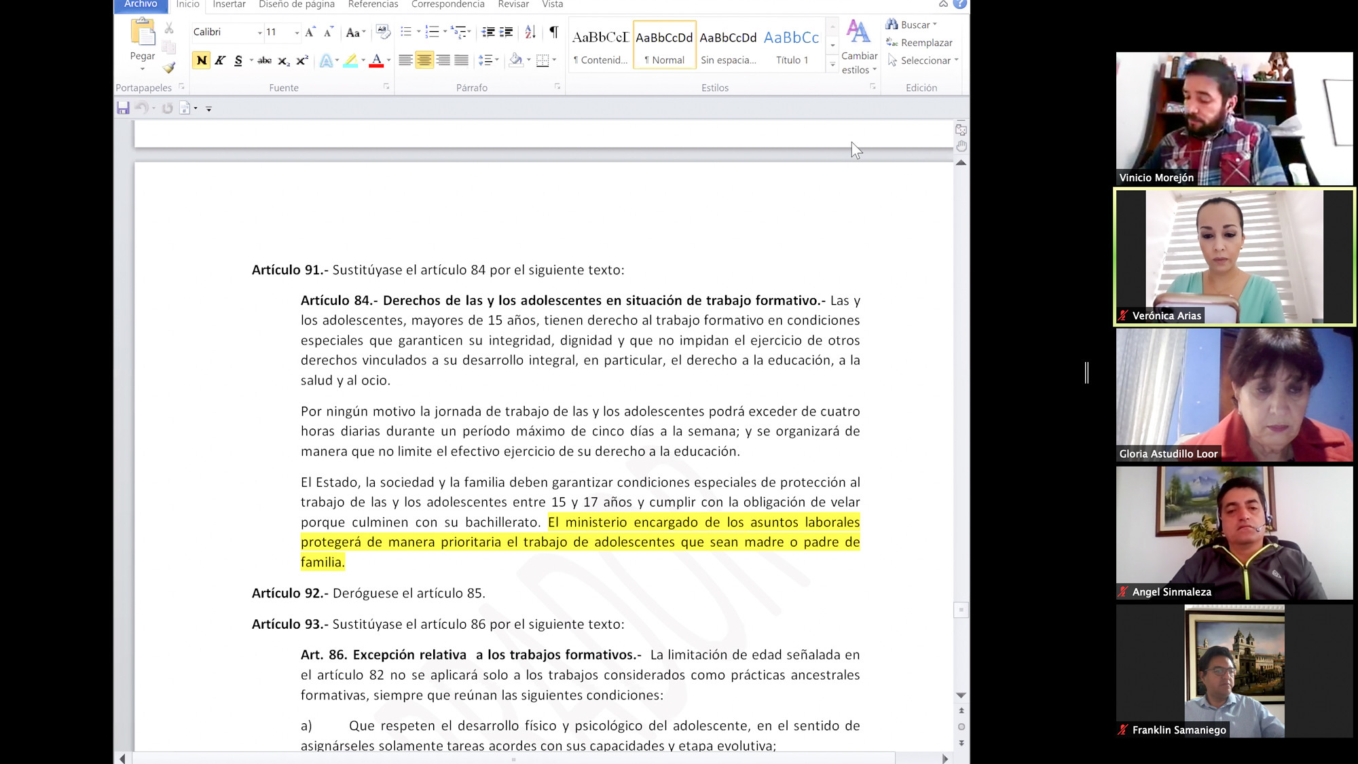The width and height of the screenshot is (1358, 764).
Task: Click the vertical scrollbar down arrow
Action: point(961,695)
